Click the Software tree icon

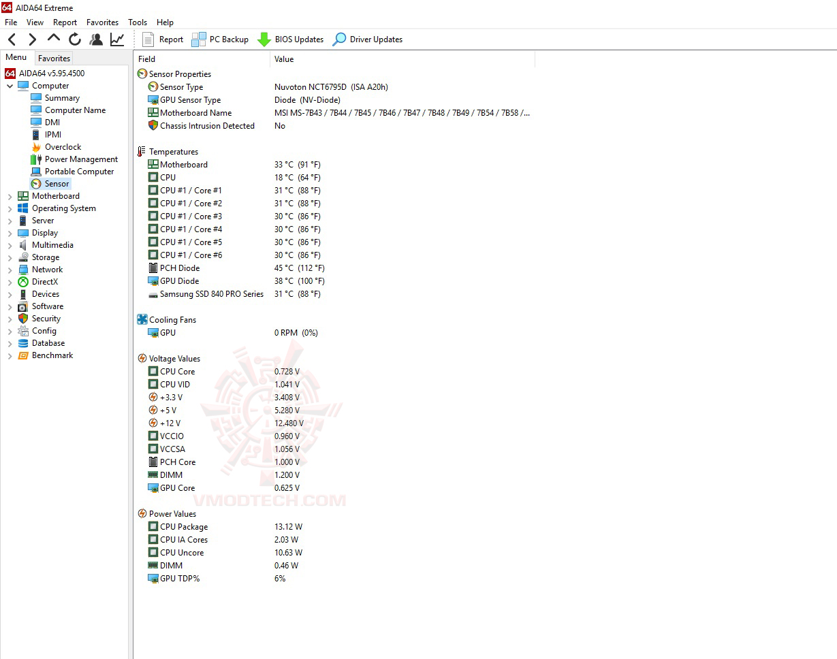pos(23,306)
